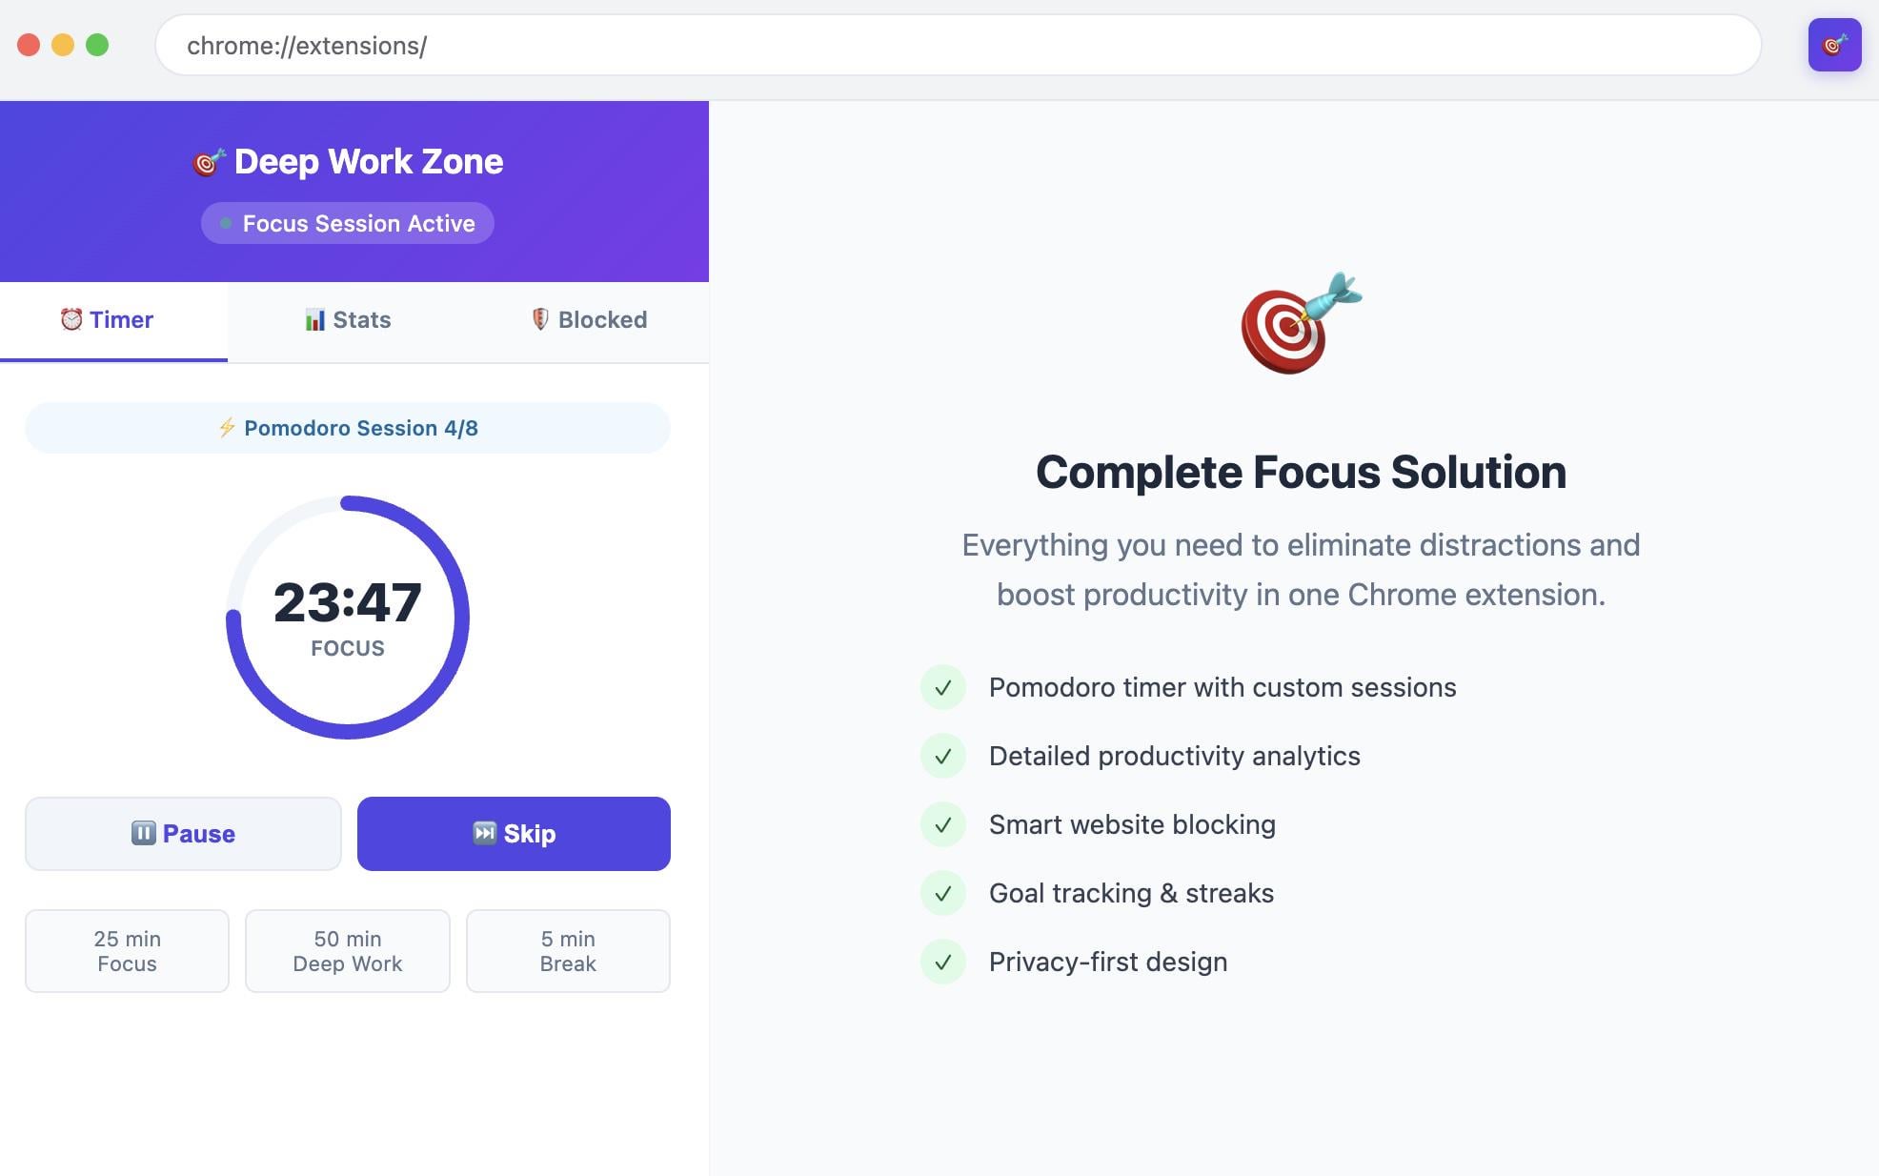Image resolution: width=1879 pixels, height=1176 pixels.
Task: Pick the 5 min Break preset
Action: coord(568,951)
